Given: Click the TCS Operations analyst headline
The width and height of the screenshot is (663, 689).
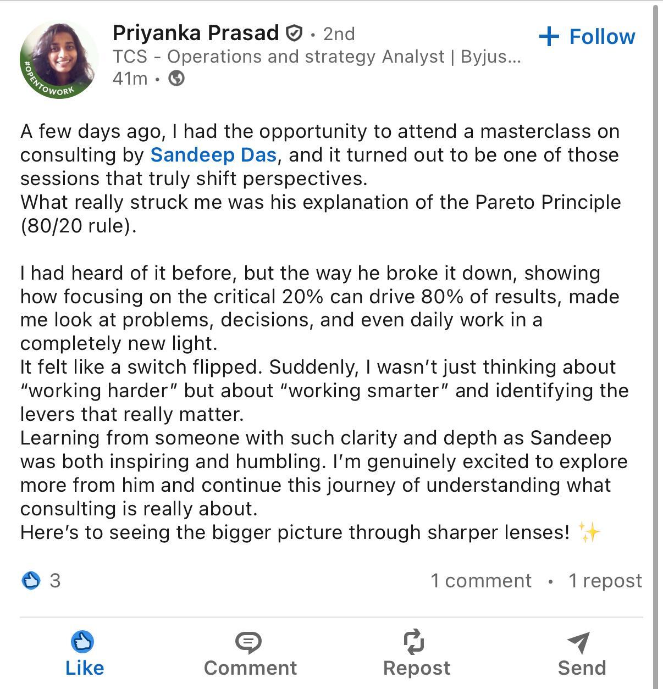Looking at the screenshot, I should pos(316,57).
